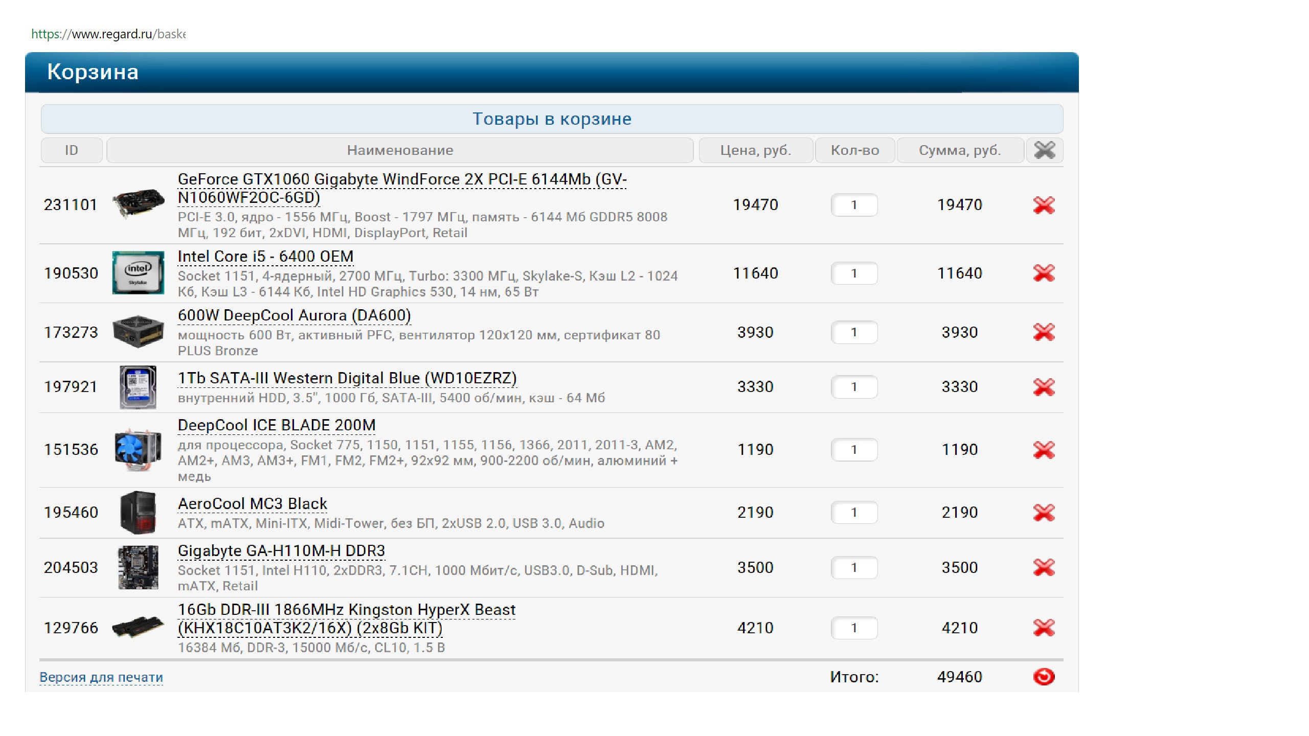
Task: Open AeroCool MC3 Black product link
Action: tap(252, 504)
